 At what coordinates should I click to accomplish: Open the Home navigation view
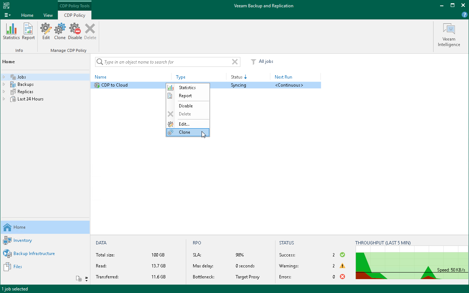45,227
